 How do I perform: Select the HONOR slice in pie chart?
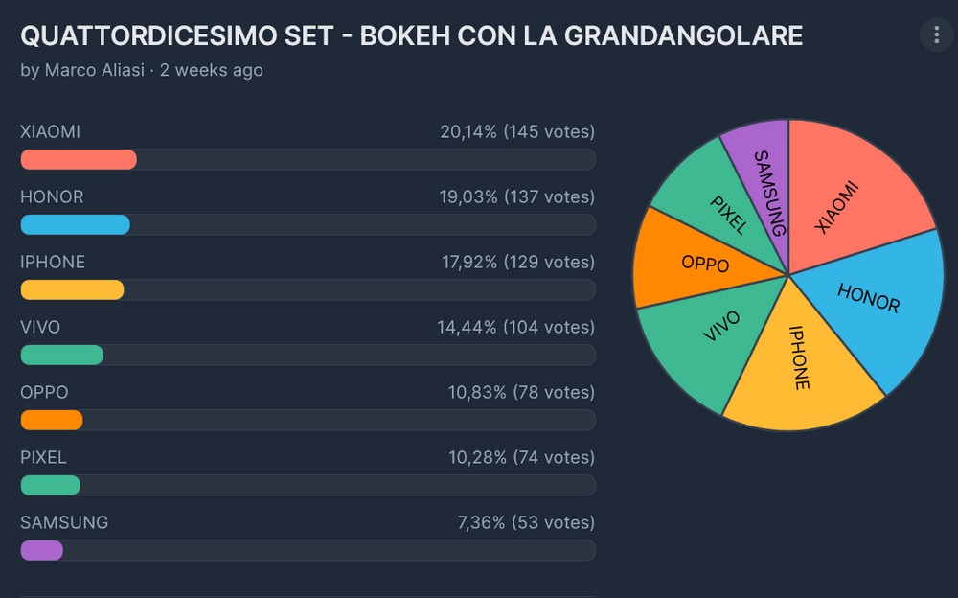[x=874, y=302]
